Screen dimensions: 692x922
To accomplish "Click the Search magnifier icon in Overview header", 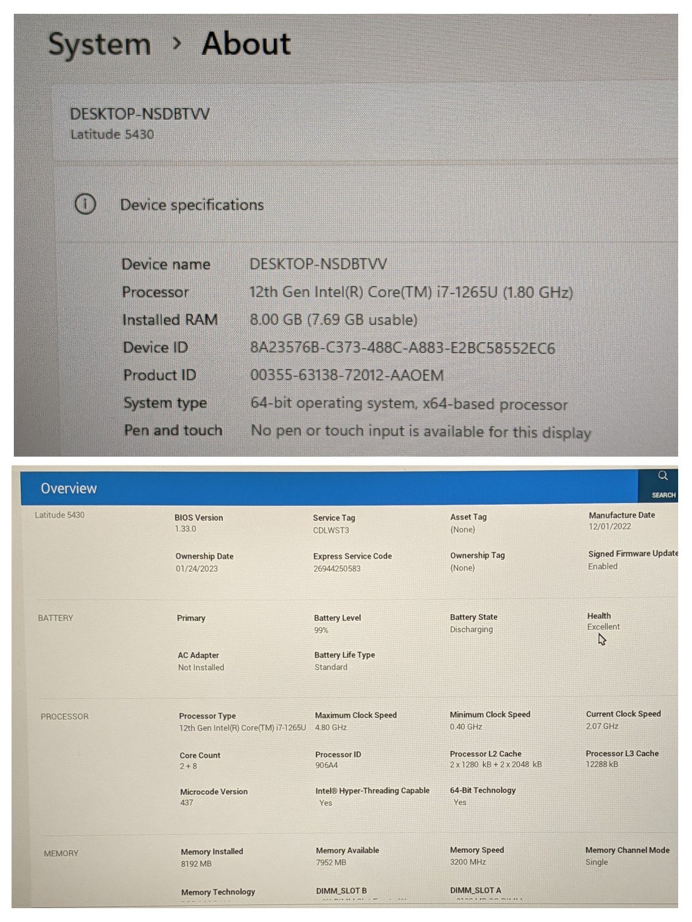I will pyautogui.click(x=663, y=476).
